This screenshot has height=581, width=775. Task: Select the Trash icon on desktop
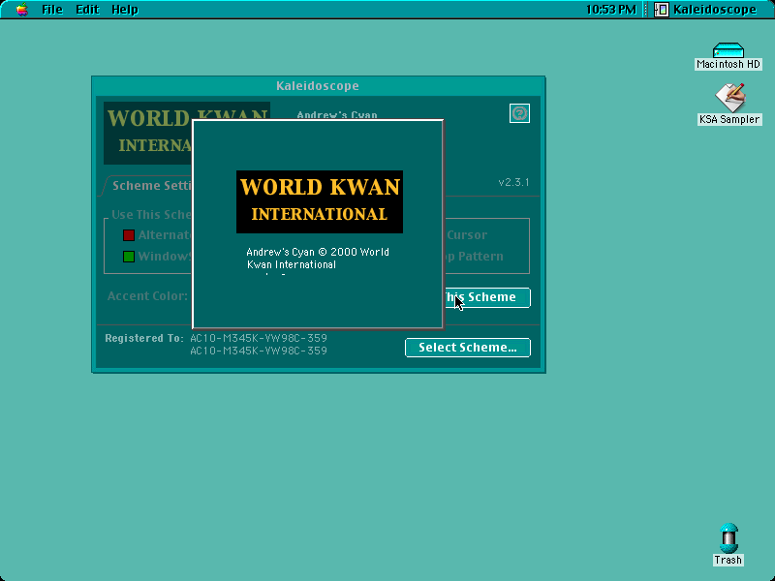(x=728, y=544)
